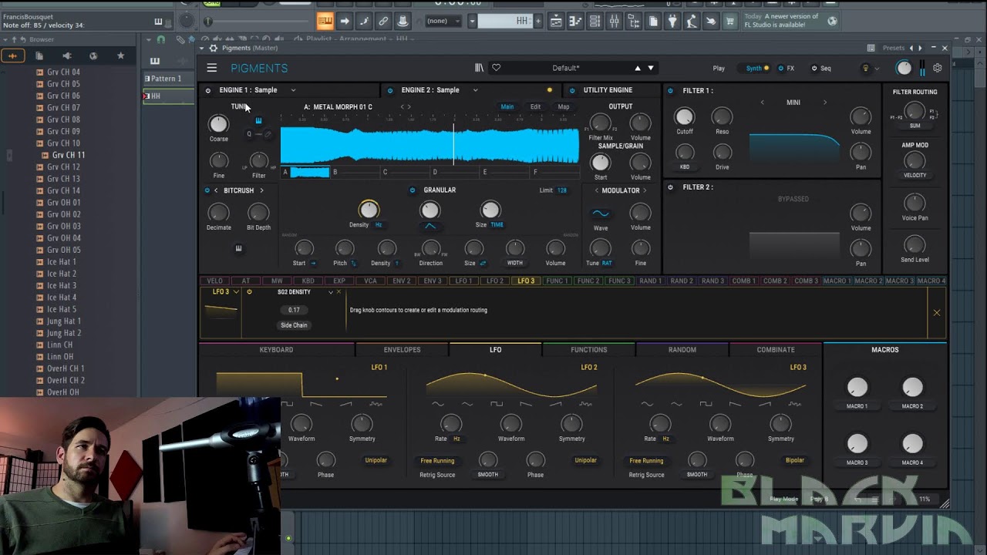Adjust the granular Density knob
This screenshot has height=555, width=987.
[x=369, y=210]
